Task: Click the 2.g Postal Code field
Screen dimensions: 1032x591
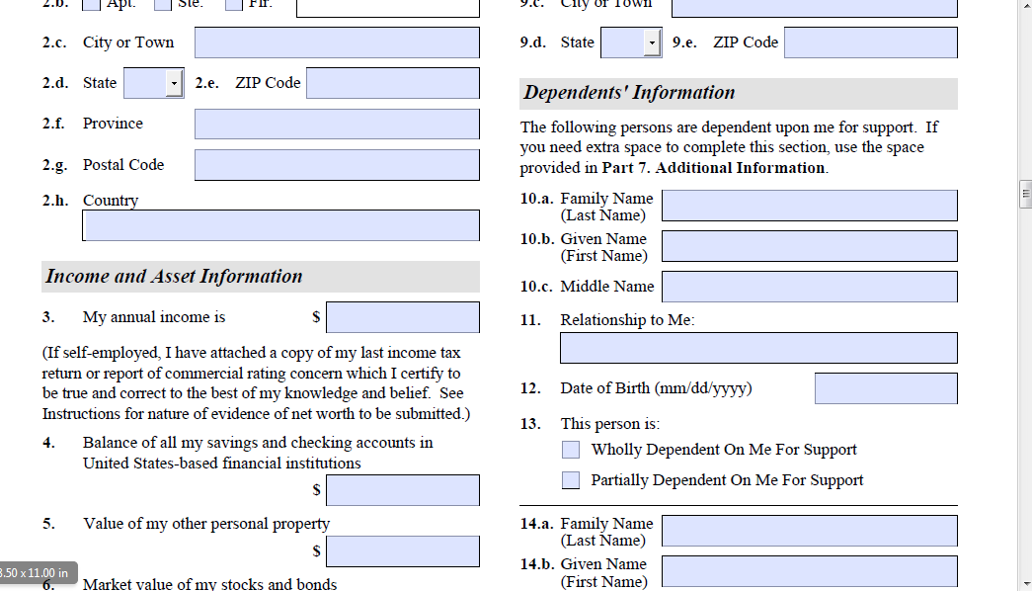Action: click(337, 165)
